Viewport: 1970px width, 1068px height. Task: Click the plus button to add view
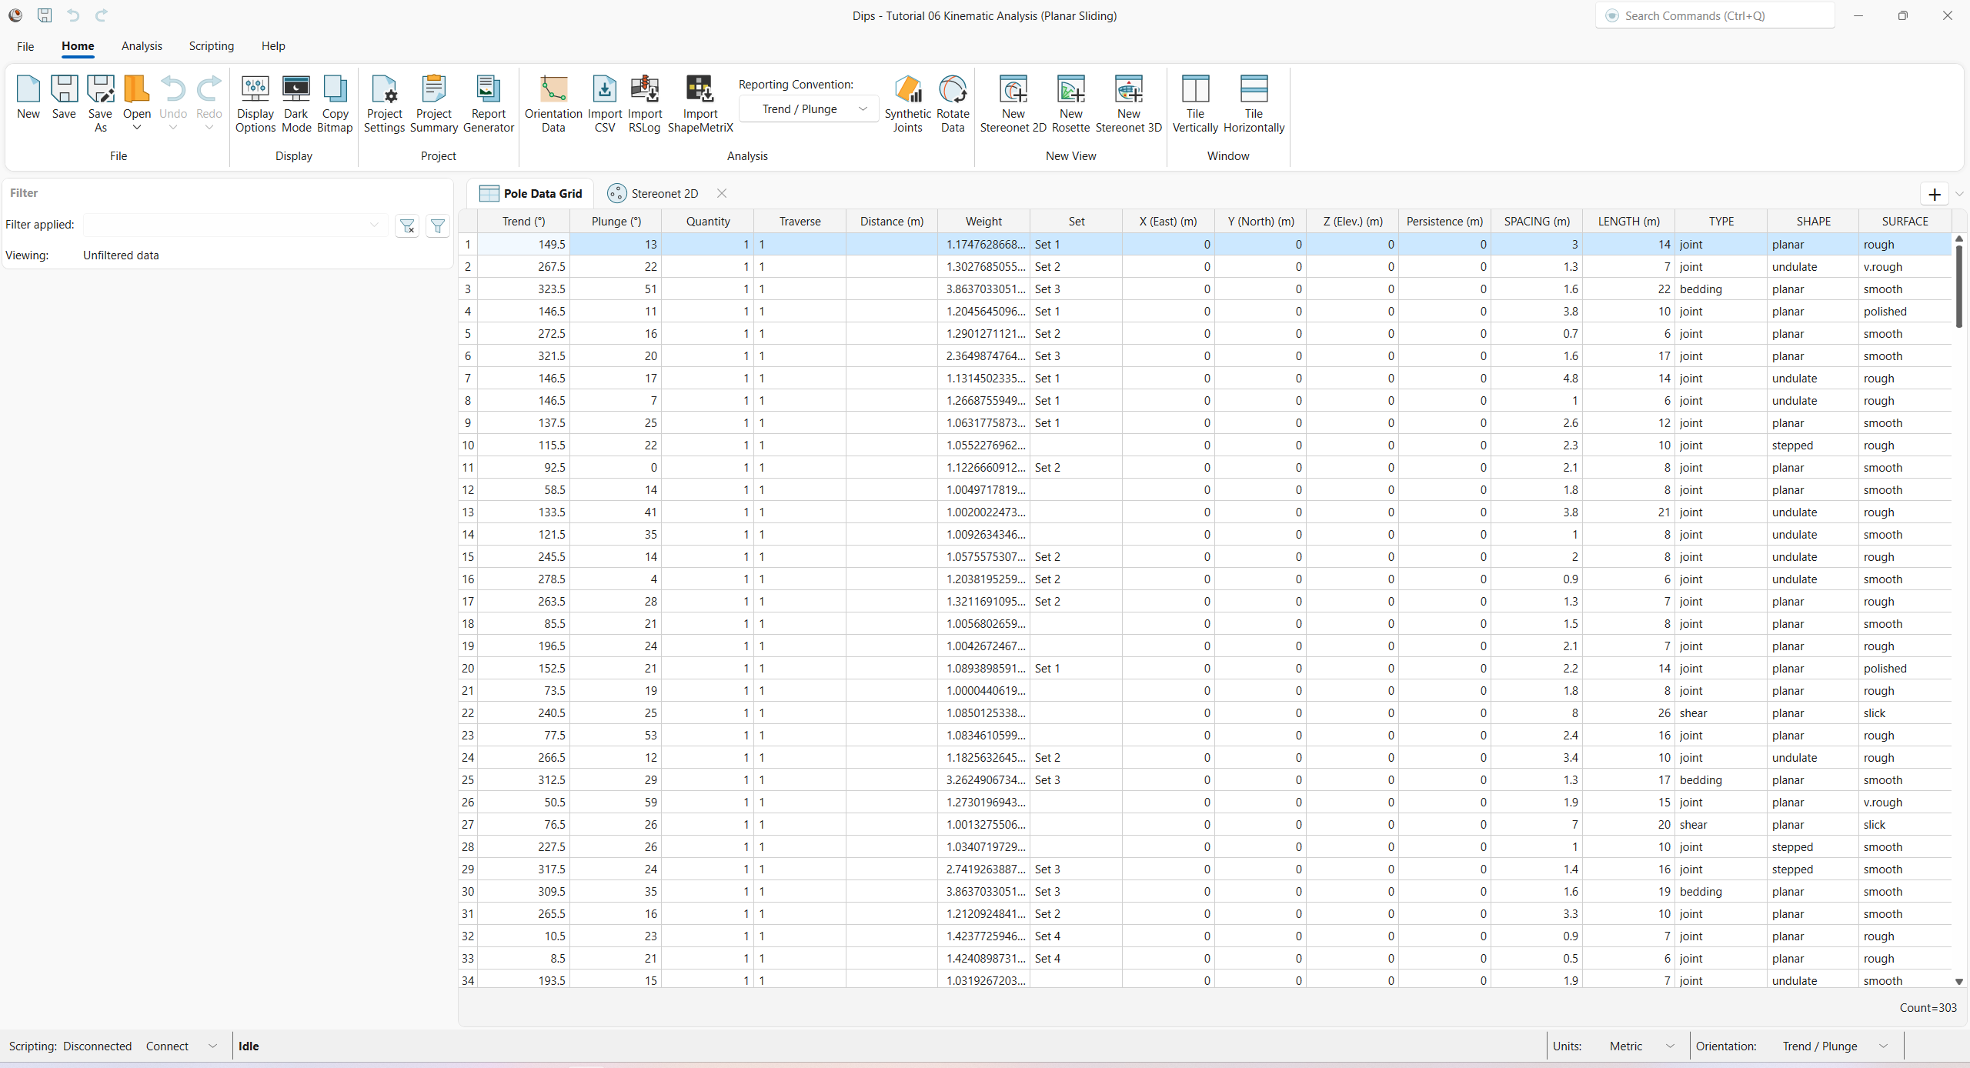click(1934, 194)
